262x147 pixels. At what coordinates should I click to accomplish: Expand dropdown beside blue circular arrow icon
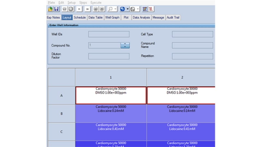point(128,9)
